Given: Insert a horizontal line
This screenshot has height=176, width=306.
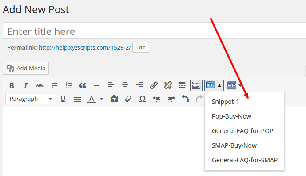Looking at the screenshot, I should (97, 85).
